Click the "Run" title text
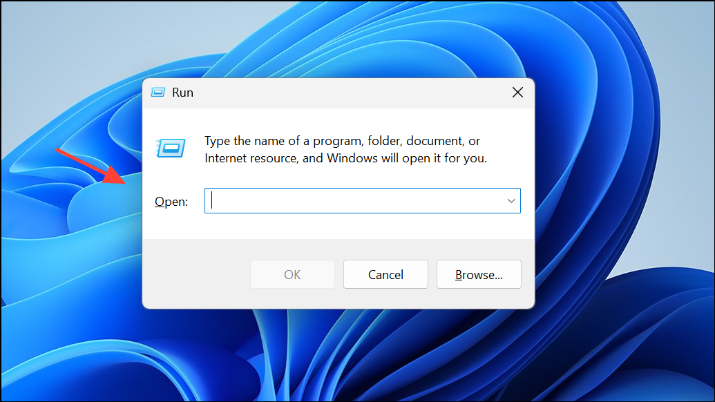This screenshot has width=715, height=402. click(x=182, y=93)
